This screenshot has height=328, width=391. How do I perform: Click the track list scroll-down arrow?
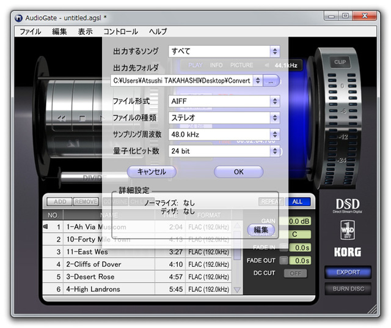click(x=237, y=289)
